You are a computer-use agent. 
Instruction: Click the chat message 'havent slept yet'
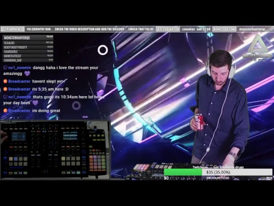click(x=49, y=81)
